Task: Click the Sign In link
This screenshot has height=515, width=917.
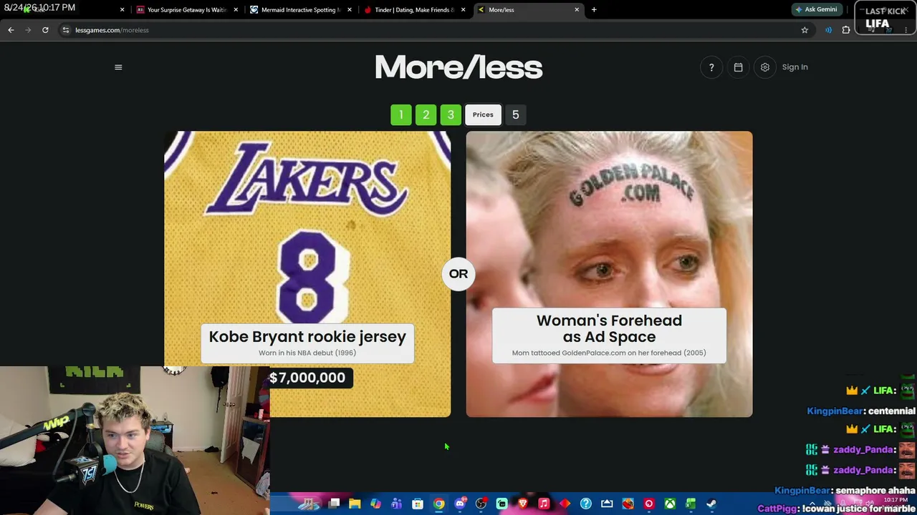Action: pos(794,67)
